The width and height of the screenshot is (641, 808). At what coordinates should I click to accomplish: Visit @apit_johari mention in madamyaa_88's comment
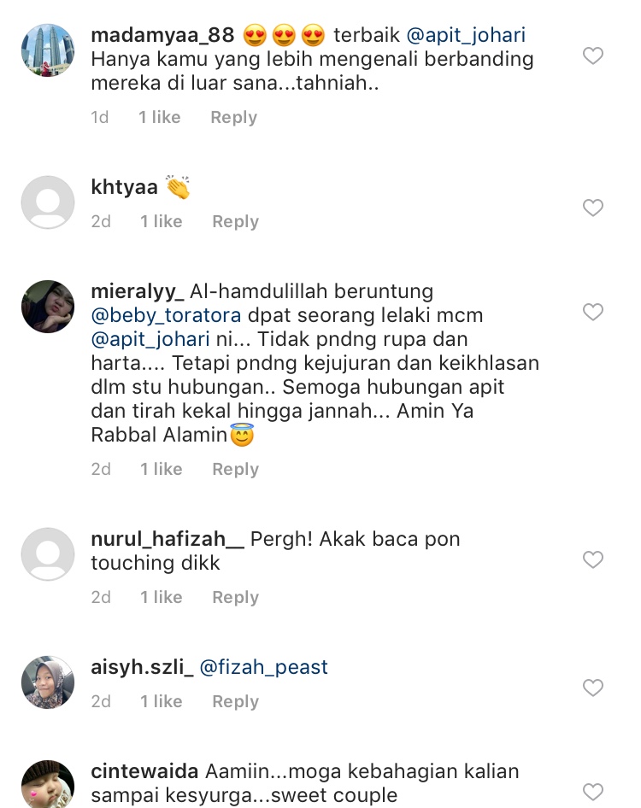click(466, 35)
